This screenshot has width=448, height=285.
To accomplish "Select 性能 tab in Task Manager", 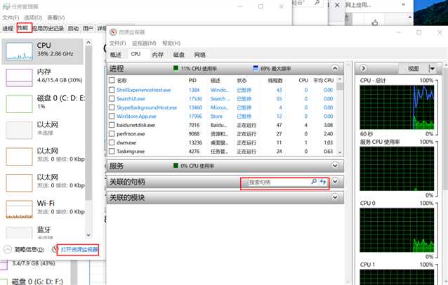I will (23, 28).
